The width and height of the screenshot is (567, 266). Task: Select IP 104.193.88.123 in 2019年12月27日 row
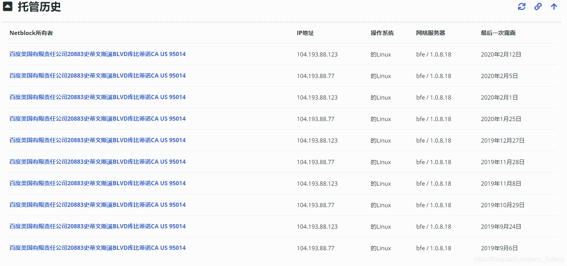[x=317, y=141]
